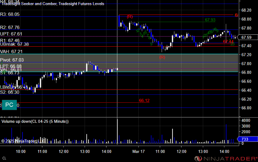Click the blue volume marker 733

pyautogui.click(x=247, y=139)
